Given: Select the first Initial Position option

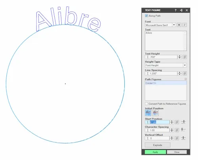Looking at the screenshot, I should pyautogui.click(x=148, y=113).
